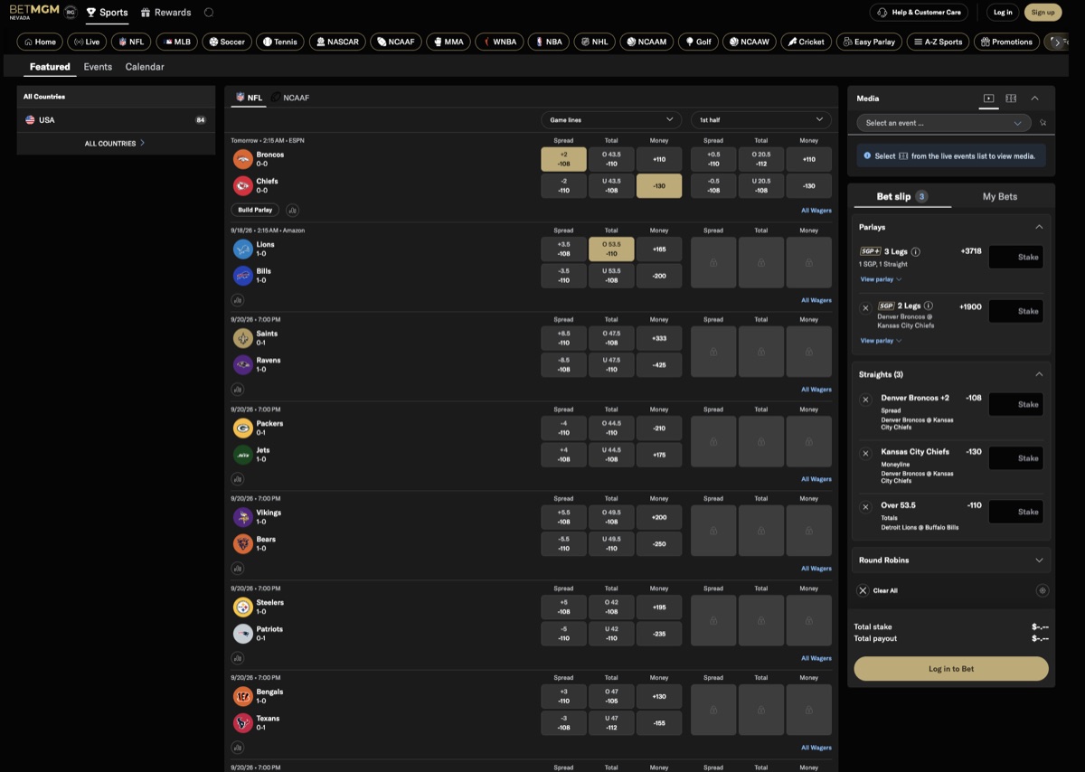The width and height of the screenshot is (1085, 772).
Task: Switch to the Events tab
Action: [x=98, y=67]
